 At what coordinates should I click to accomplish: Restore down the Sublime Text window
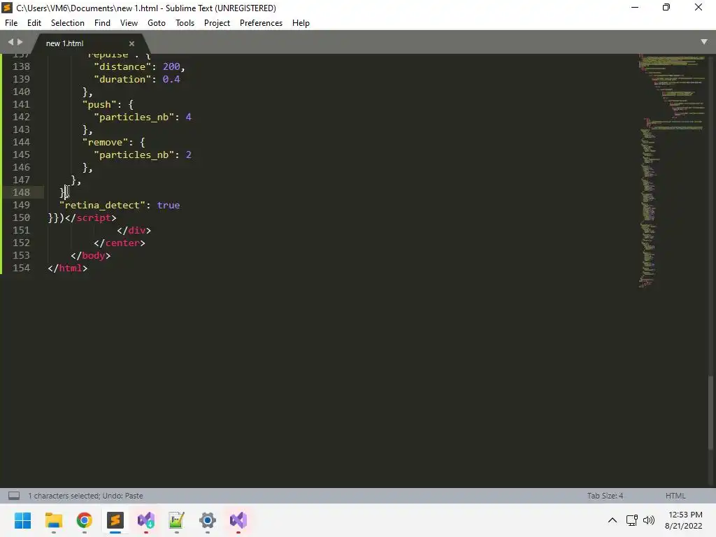666,7
